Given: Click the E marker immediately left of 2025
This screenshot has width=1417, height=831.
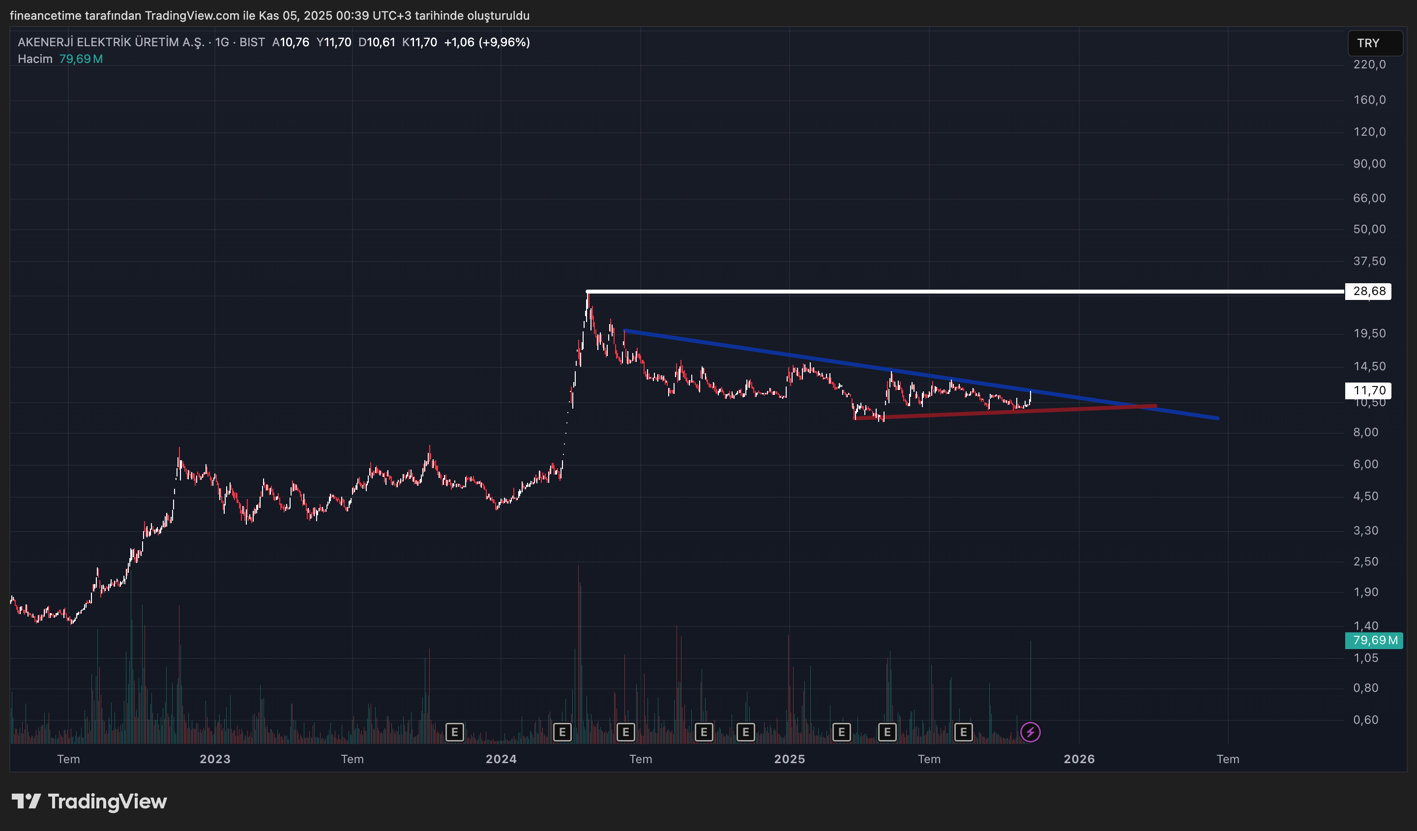Looking at the screenshot, I should [x=745, y=732].
